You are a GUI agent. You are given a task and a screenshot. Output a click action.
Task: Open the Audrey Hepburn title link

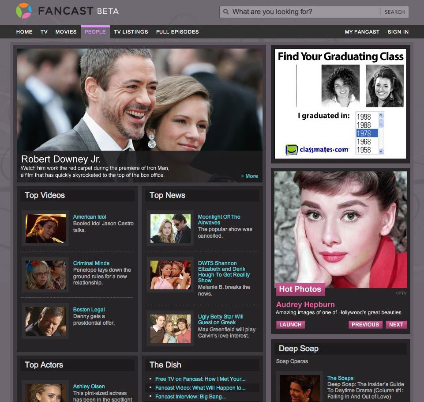point(306,304)
